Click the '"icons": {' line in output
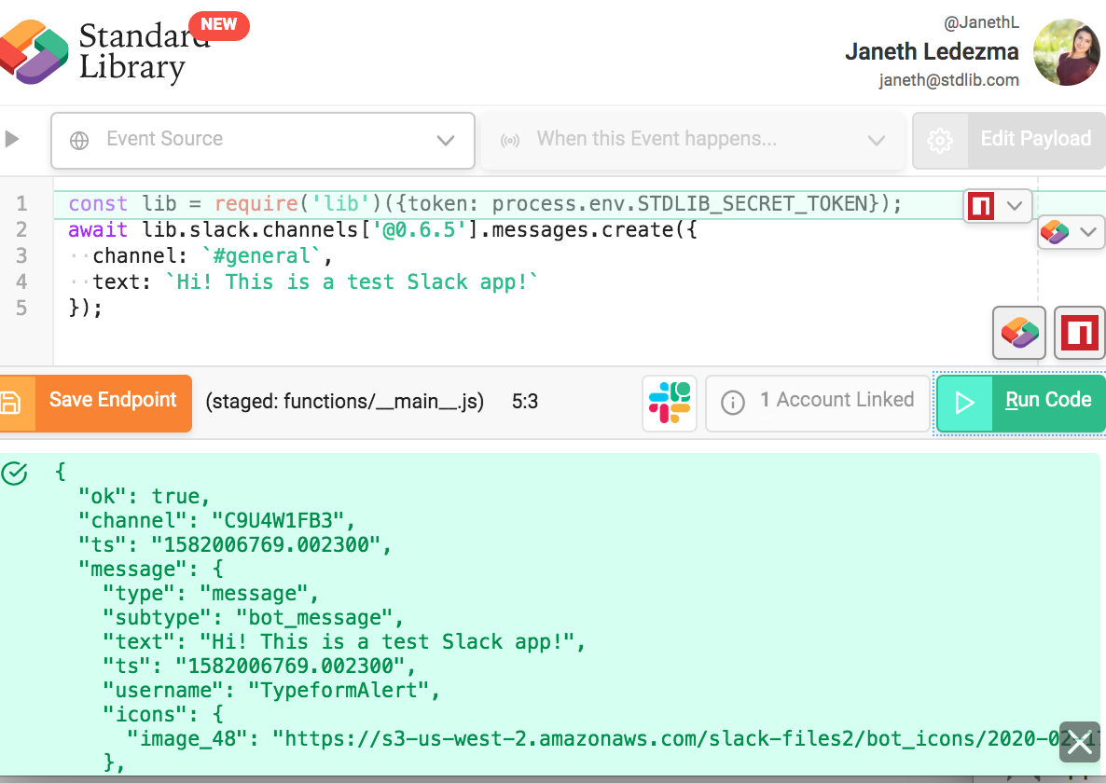1106x783 pixels. pos(163,715)
